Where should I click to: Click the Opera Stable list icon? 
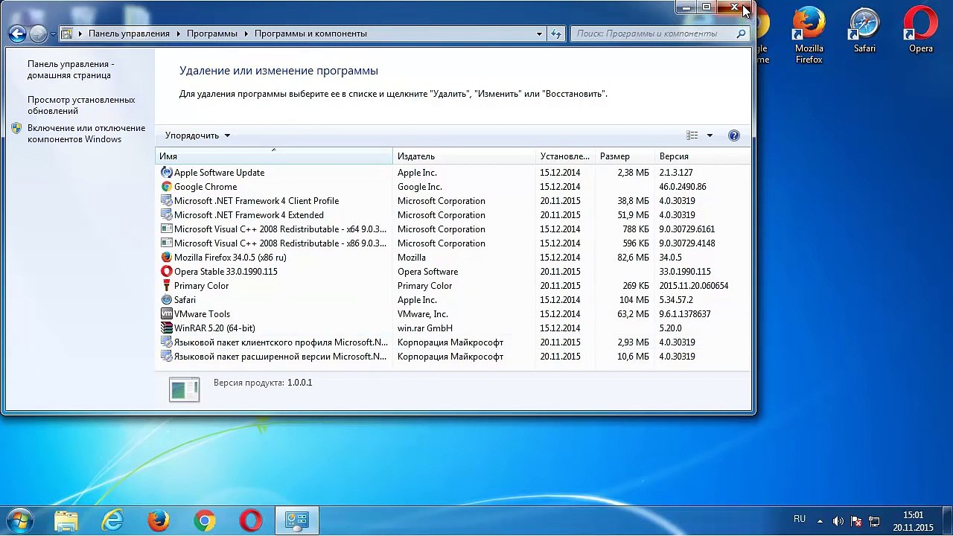pyautogui.click(x=167, y=272)
